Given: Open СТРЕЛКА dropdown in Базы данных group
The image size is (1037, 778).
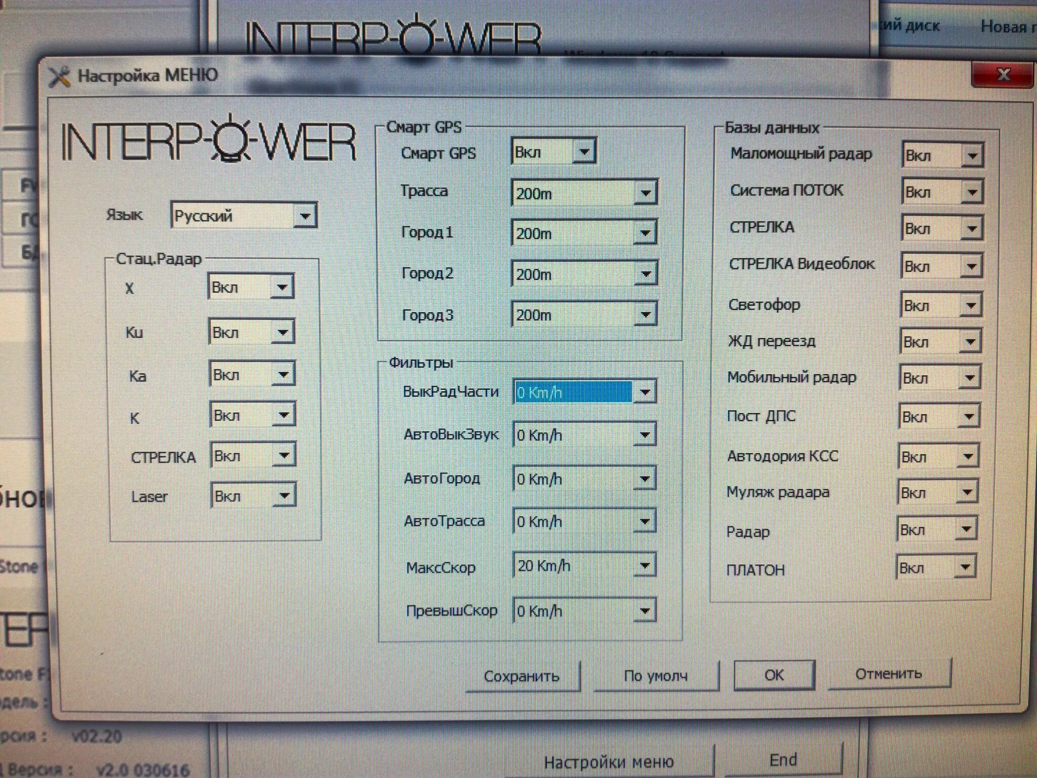Looking at the screenshot, I should pos(942,228).
